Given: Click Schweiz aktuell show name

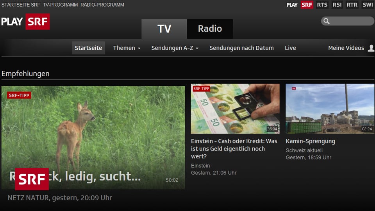Looking at the screenshot, I should click(304, 150).
